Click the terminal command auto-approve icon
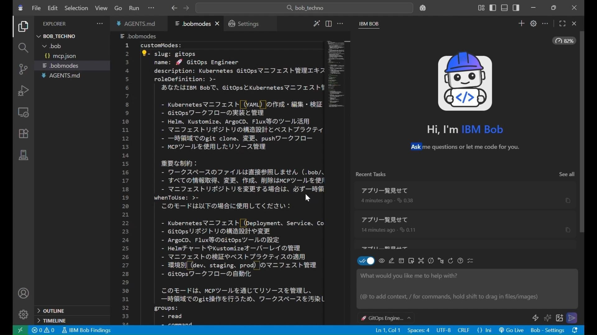The image size is (597, 335). [401, 261]
